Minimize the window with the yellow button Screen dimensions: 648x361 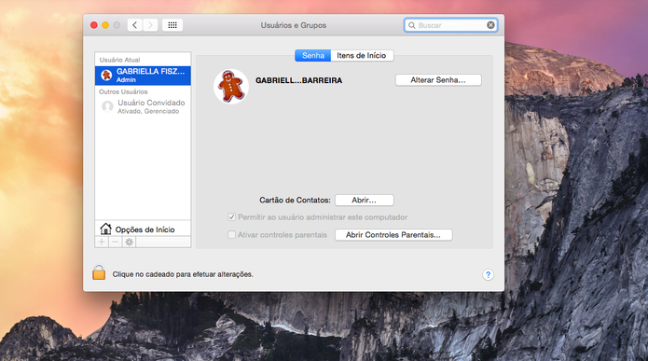105,25
